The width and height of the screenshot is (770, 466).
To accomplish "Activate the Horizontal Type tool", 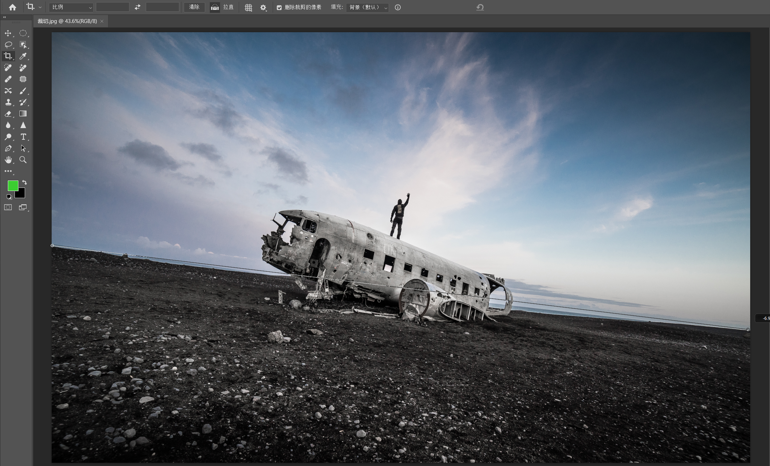I will pos(23,137).
